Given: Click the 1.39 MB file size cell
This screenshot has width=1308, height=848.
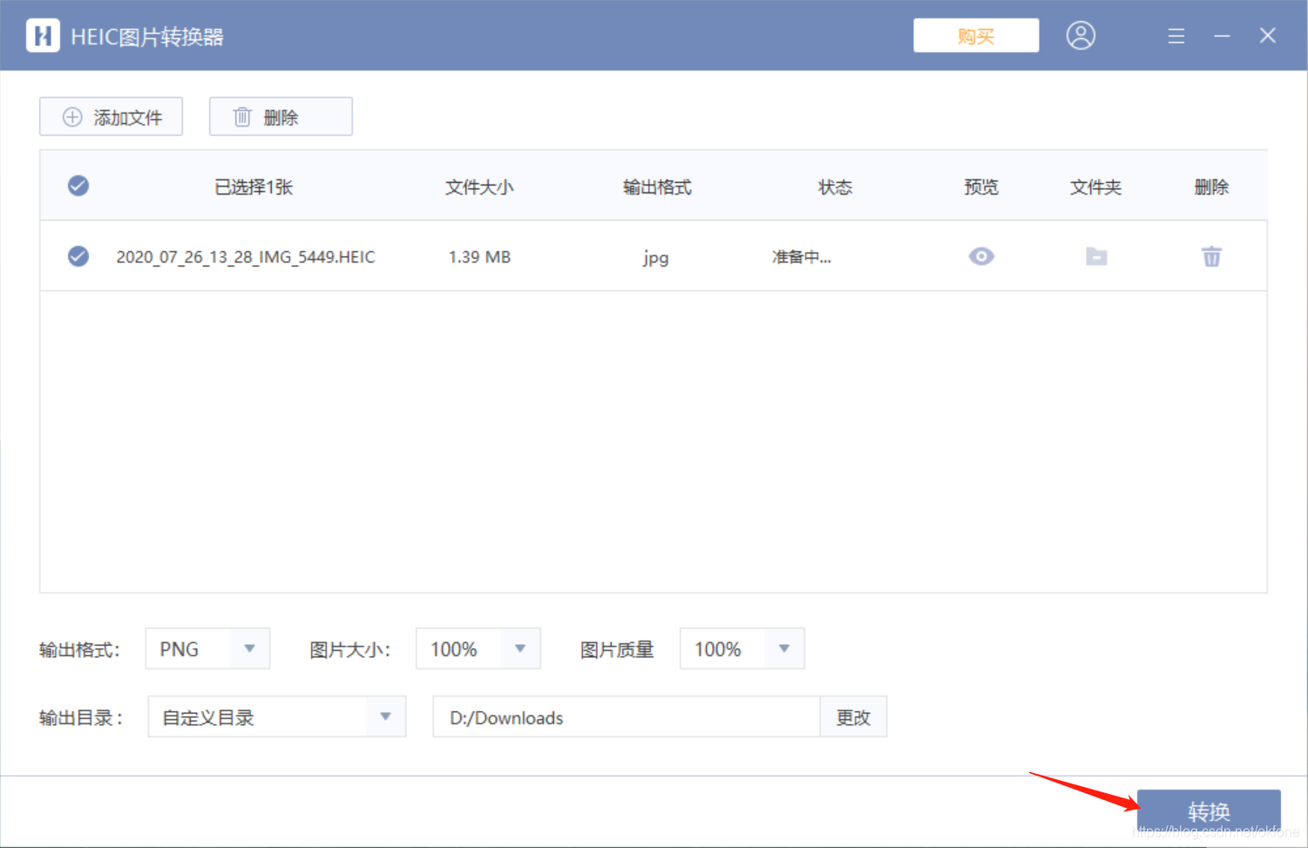Looking at the screenshot, I should 479,257.
